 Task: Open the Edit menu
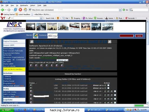tap(7, 5)
